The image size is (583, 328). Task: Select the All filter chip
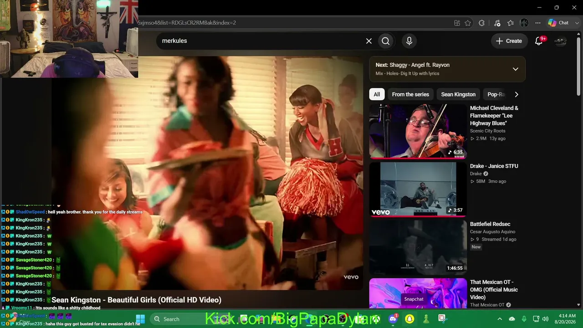[377, 94]
